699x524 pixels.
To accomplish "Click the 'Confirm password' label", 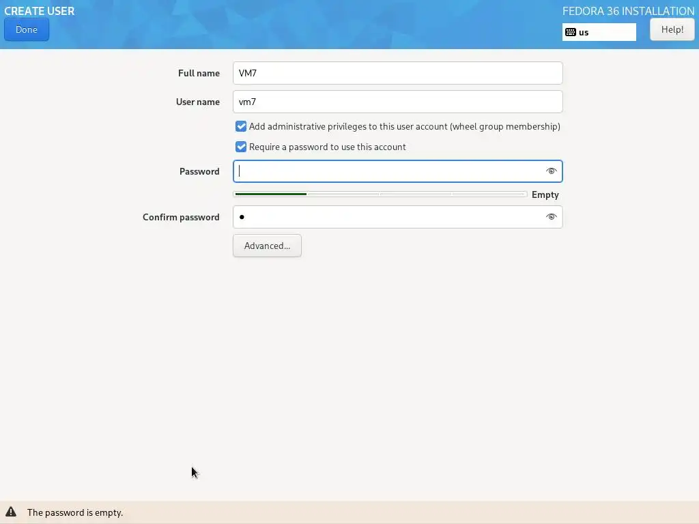I will [181, 217].
